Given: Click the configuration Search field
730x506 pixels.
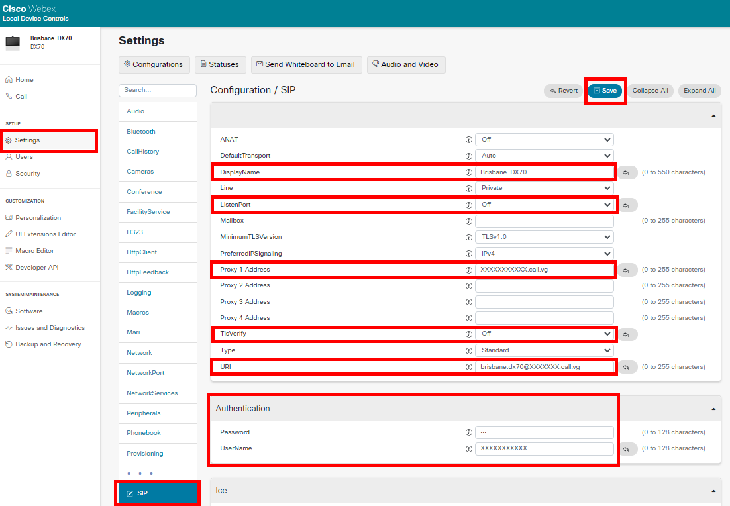Looking at the screenshot, I should [x=158, y=90].
